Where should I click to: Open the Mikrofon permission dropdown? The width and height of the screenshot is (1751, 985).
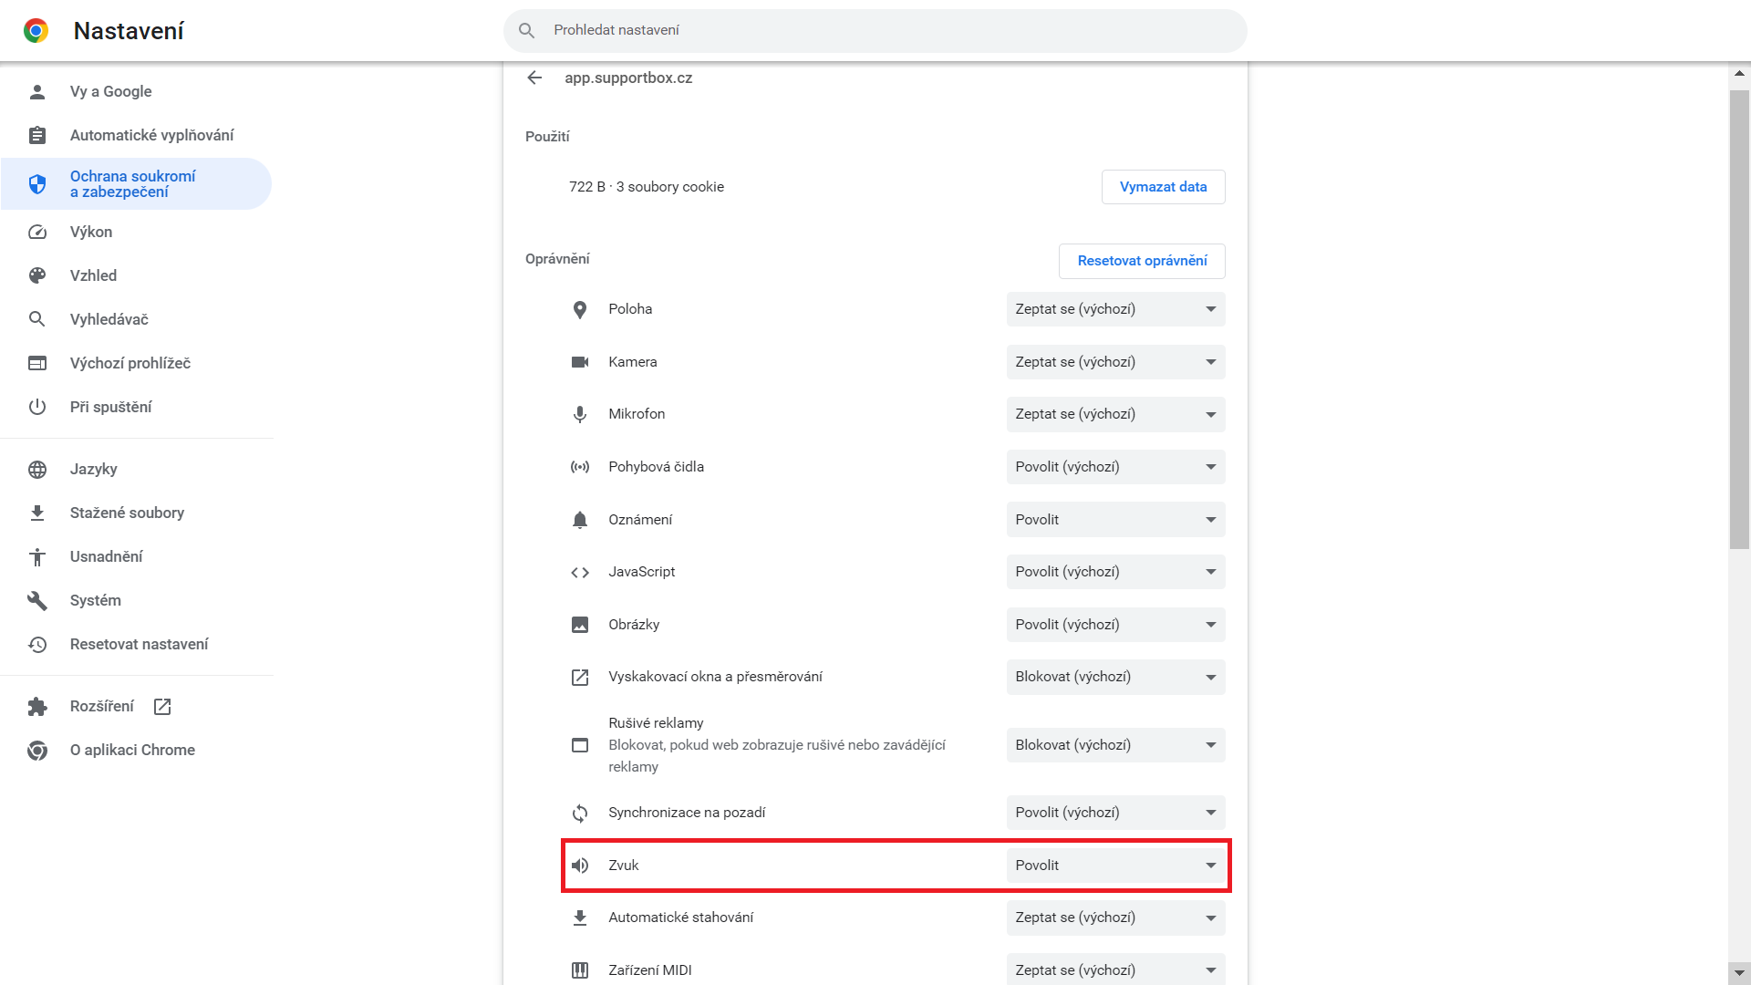click(1114, 414)
